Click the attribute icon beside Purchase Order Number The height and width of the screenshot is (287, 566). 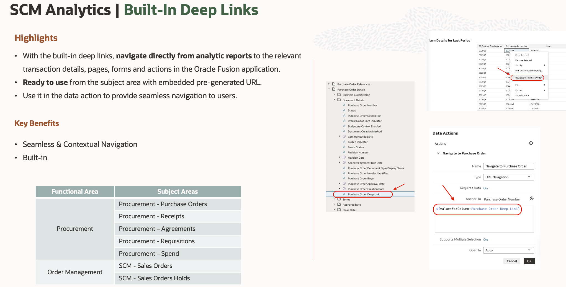(x=344, y=105)
